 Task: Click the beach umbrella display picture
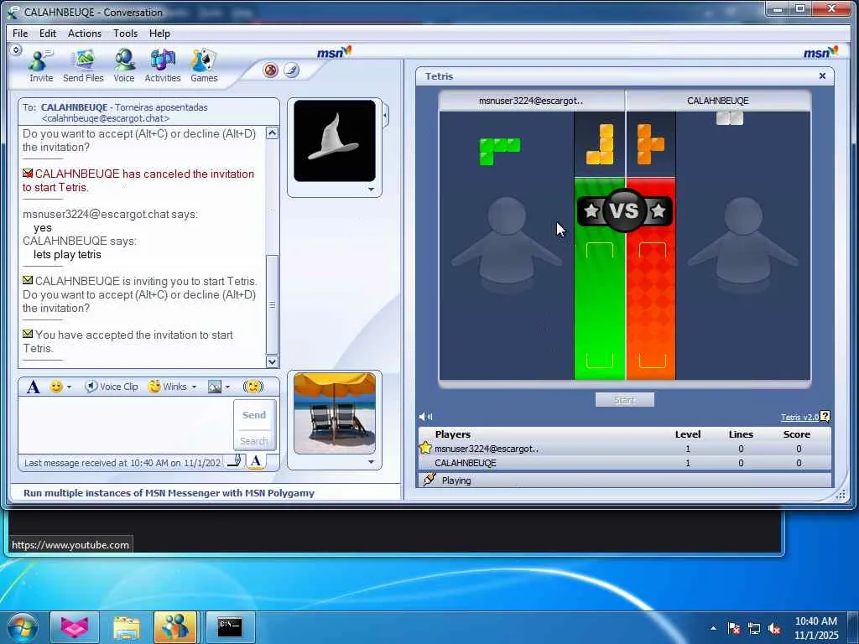335,413
